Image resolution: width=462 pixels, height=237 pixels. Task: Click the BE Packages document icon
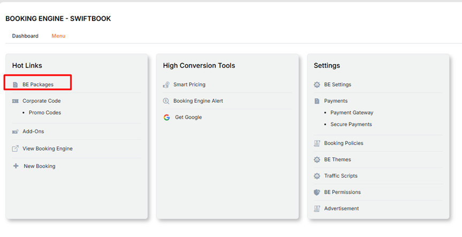16,85
